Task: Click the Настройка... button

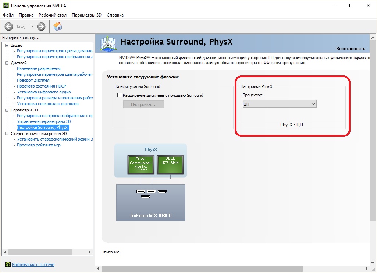Action: click(x=143, y=104)
